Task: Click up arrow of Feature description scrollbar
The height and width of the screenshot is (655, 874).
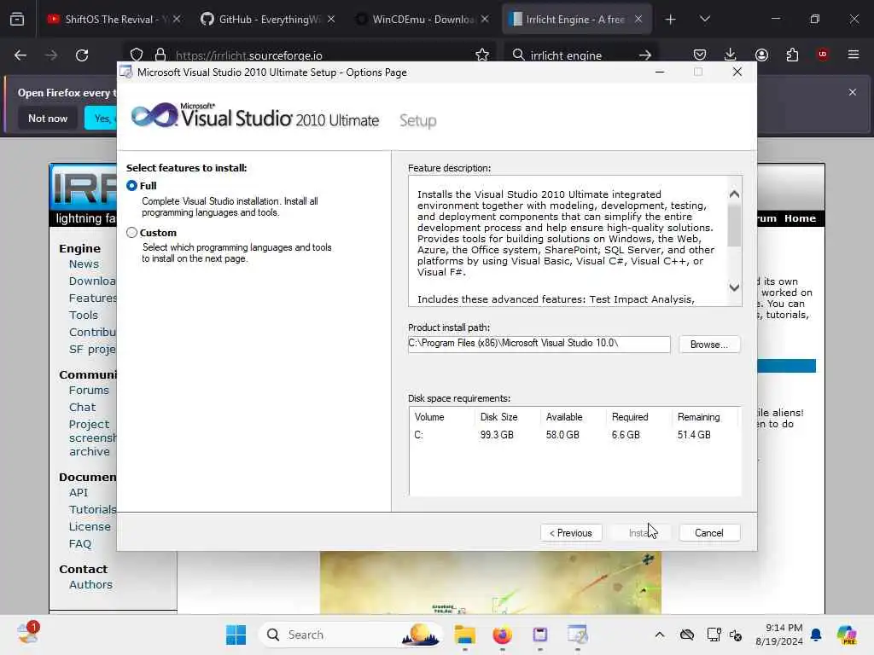Action: pos(734,194)
